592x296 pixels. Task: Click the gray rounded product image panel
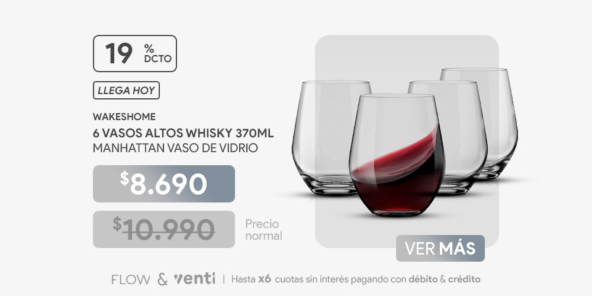click(407, 141)
